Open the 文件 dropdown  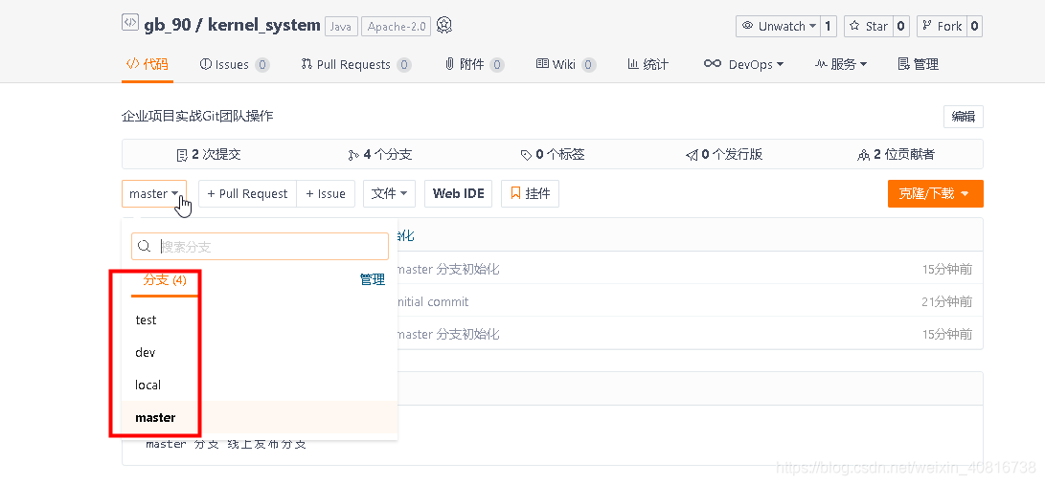pyautogui.click(x=389, y=193)
